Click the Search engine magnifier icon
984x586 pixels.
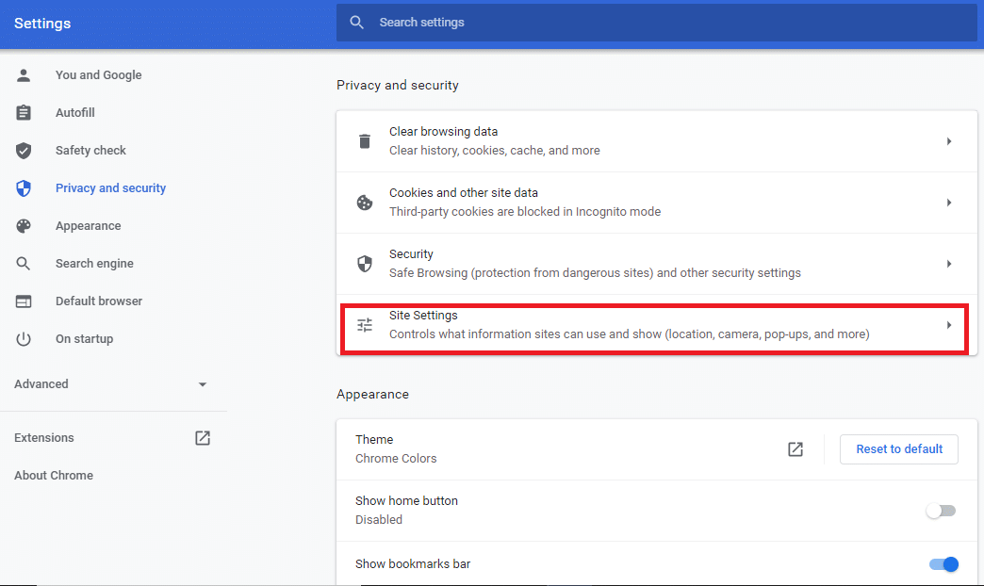coord(24,264)
